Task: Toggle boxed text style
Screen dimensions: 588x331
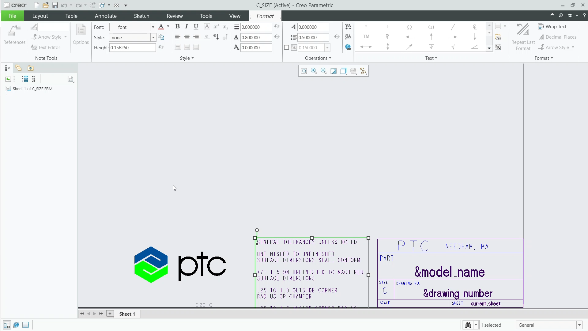Action: pyautogui.click(x=207, y=27)
